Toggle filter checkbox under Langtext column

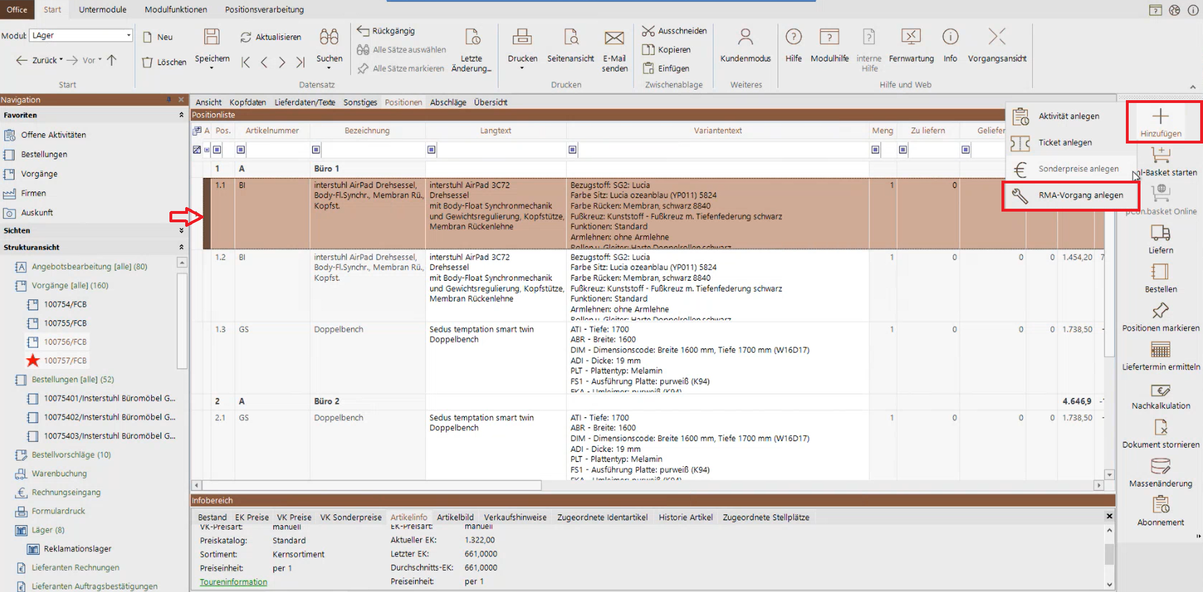point(431,150)
